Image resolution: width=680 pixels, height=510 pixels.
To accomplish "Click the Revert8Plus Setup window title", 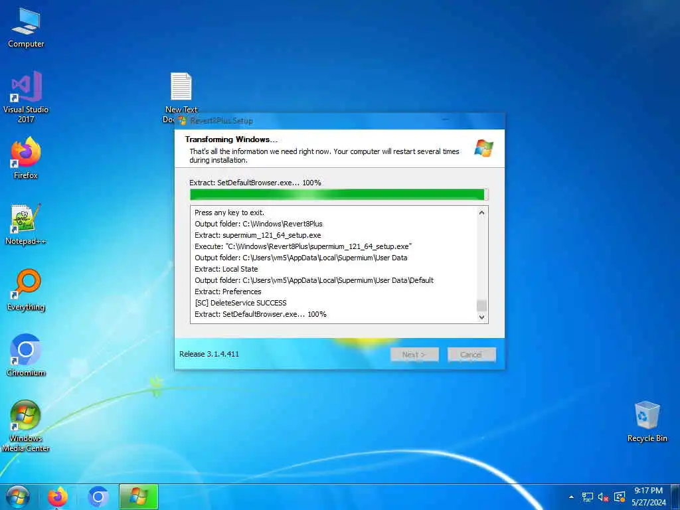I will tap(221, 121).
